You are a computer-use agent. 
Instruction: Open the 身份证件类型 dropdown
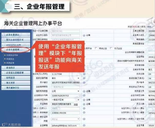(x=65, y=119)
